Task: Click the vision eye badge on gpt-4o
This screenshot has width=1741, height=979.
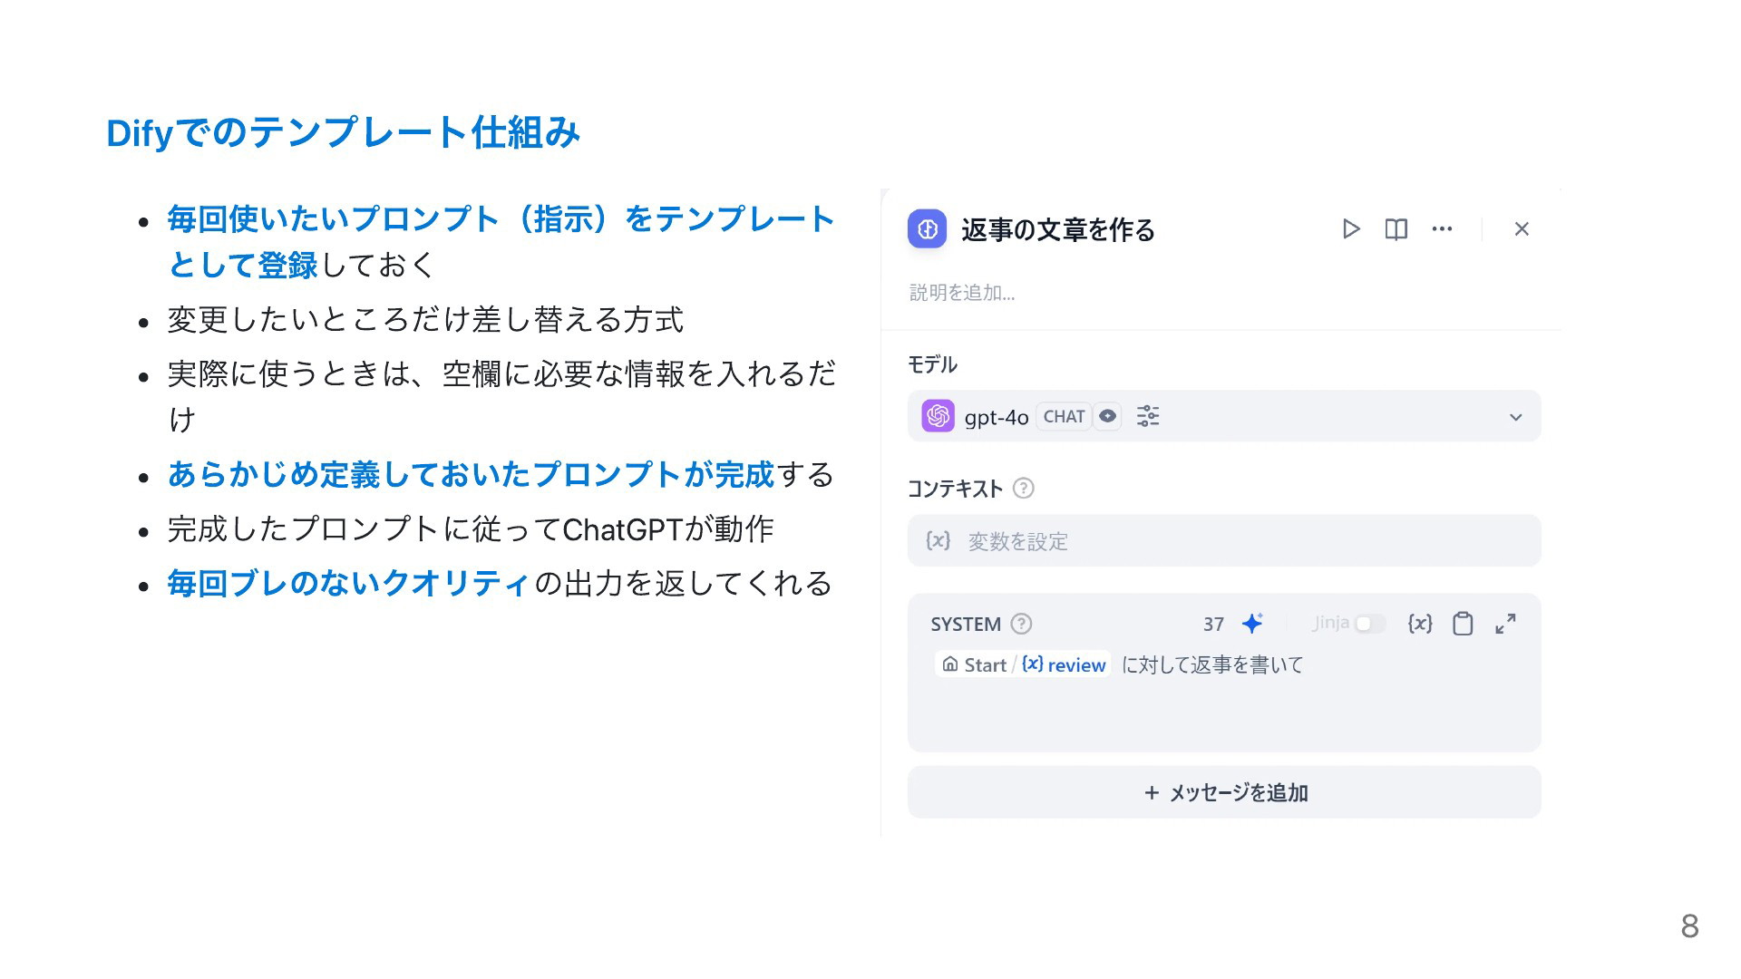Action: point(1107,416)
